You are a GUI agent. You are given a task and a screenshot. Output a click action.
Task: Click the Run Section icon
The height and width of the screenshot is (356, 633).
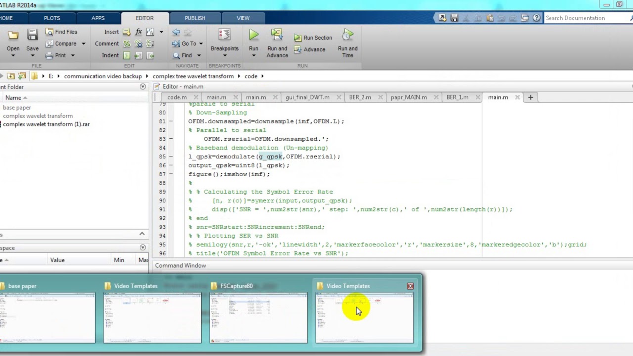[x=298, y=38]
